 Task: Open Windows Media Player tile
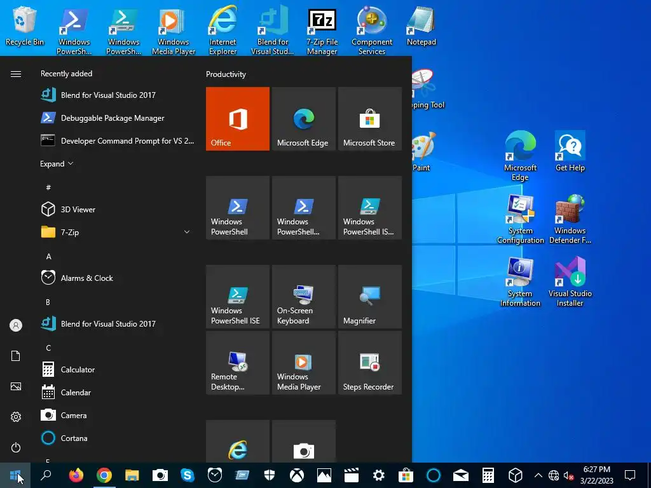click(303, 363)
